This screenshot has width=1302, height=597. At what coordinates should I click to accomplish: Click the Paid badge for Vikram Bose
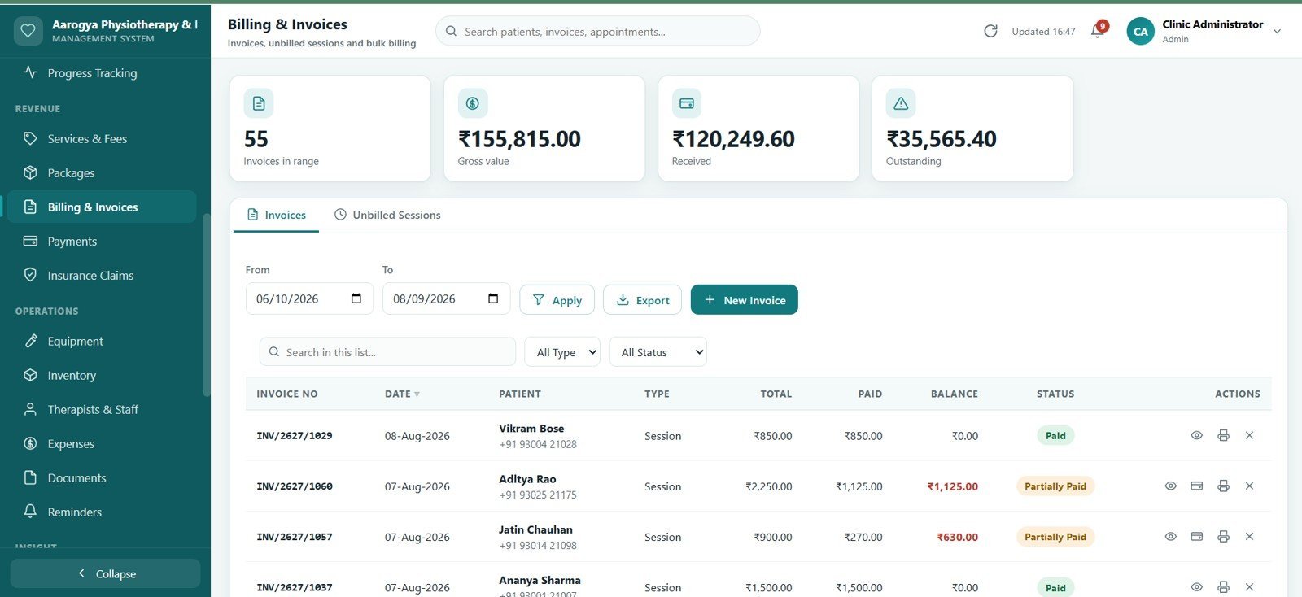coord(1055,436)
